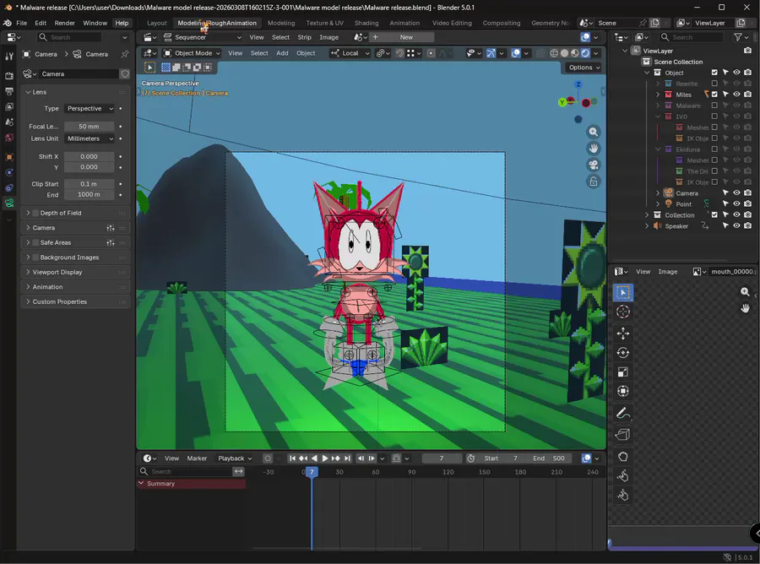Hide the Miles collection with eye icon
The width and height of the screenshot is (760, 564).
[736, 95]
